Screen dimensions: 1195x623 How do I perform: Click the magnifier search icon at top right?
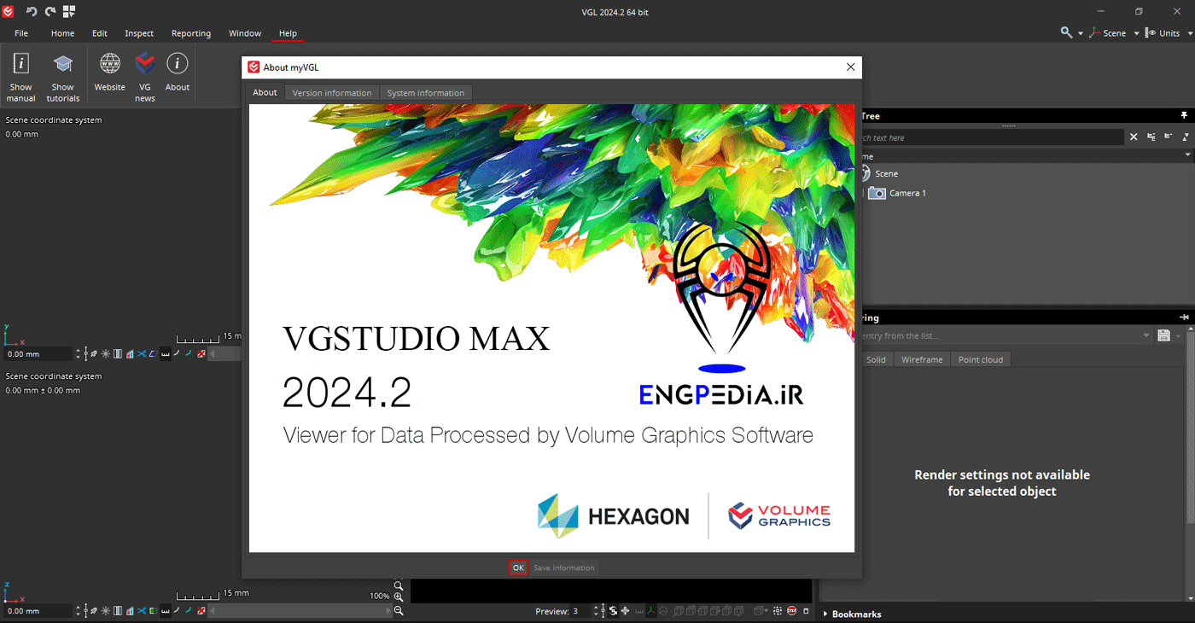click(1066, 32)
